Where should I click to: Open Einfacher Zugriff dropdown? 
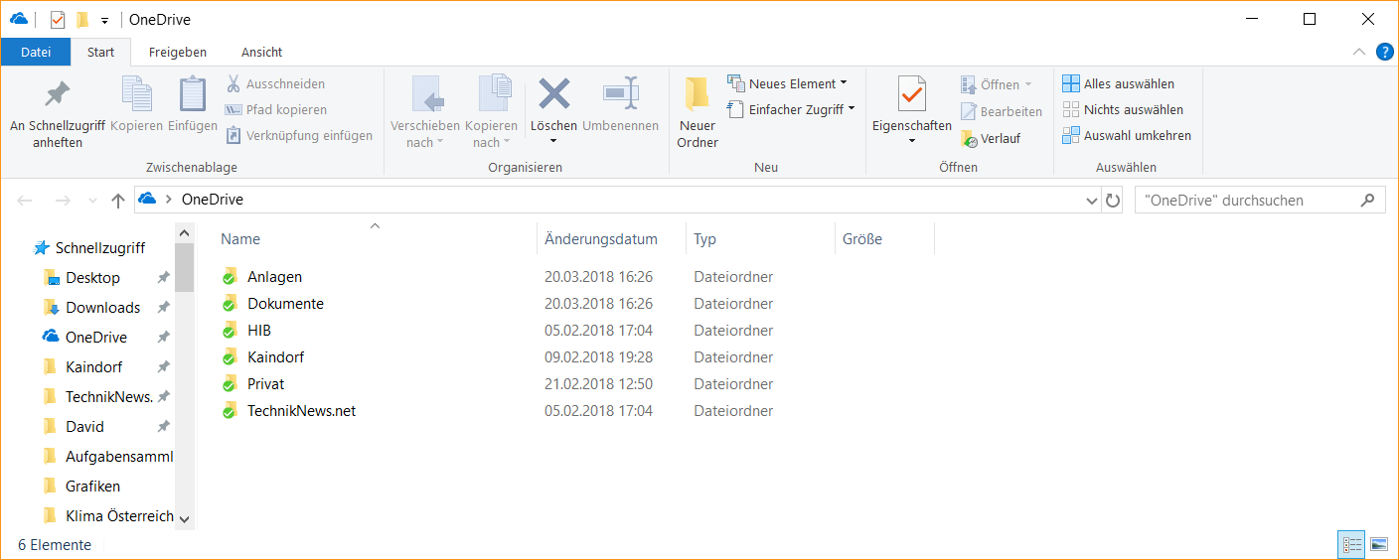point(791,110)
